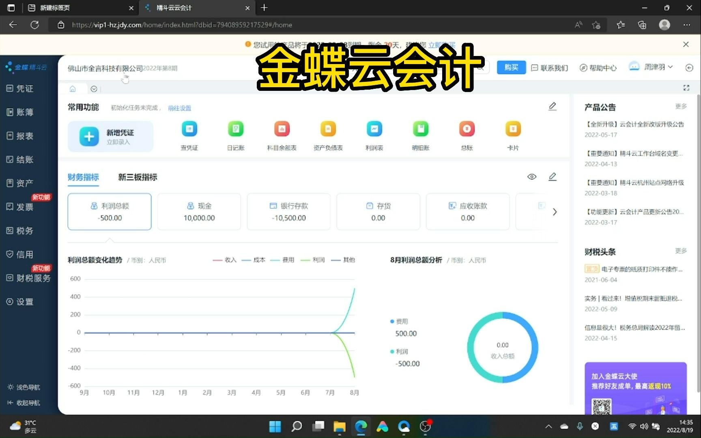Image resolution: width=701 pixels, height=438 pixels.
Task: Select the 利润总额 indicator card
Action: click(x=110, y=212)
